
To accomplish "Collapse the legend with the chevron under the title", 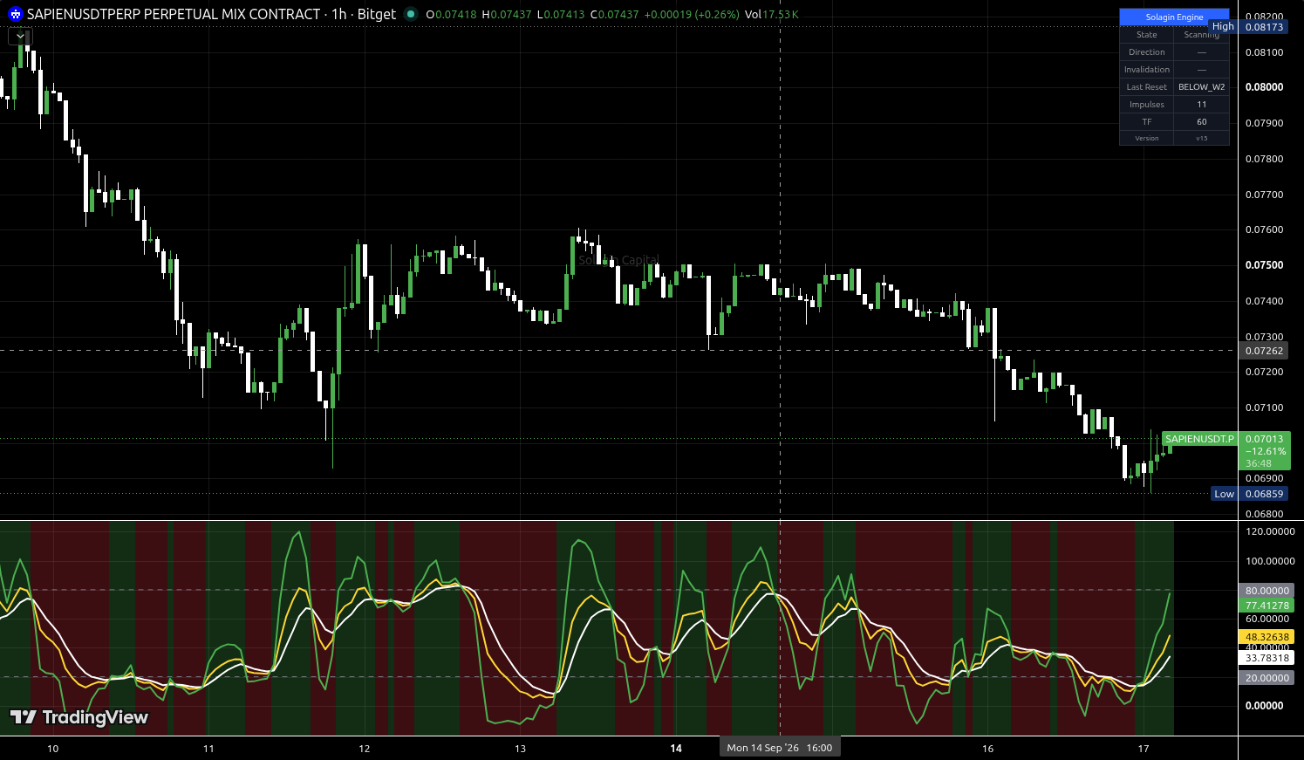I will pos(21,37).
